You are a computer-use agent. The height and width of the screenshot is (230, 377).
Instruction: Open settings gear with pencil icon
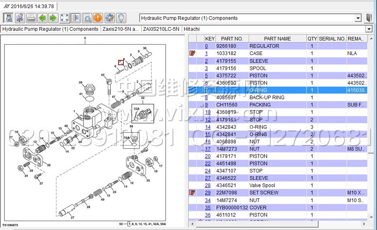click(x=109, y=18)
